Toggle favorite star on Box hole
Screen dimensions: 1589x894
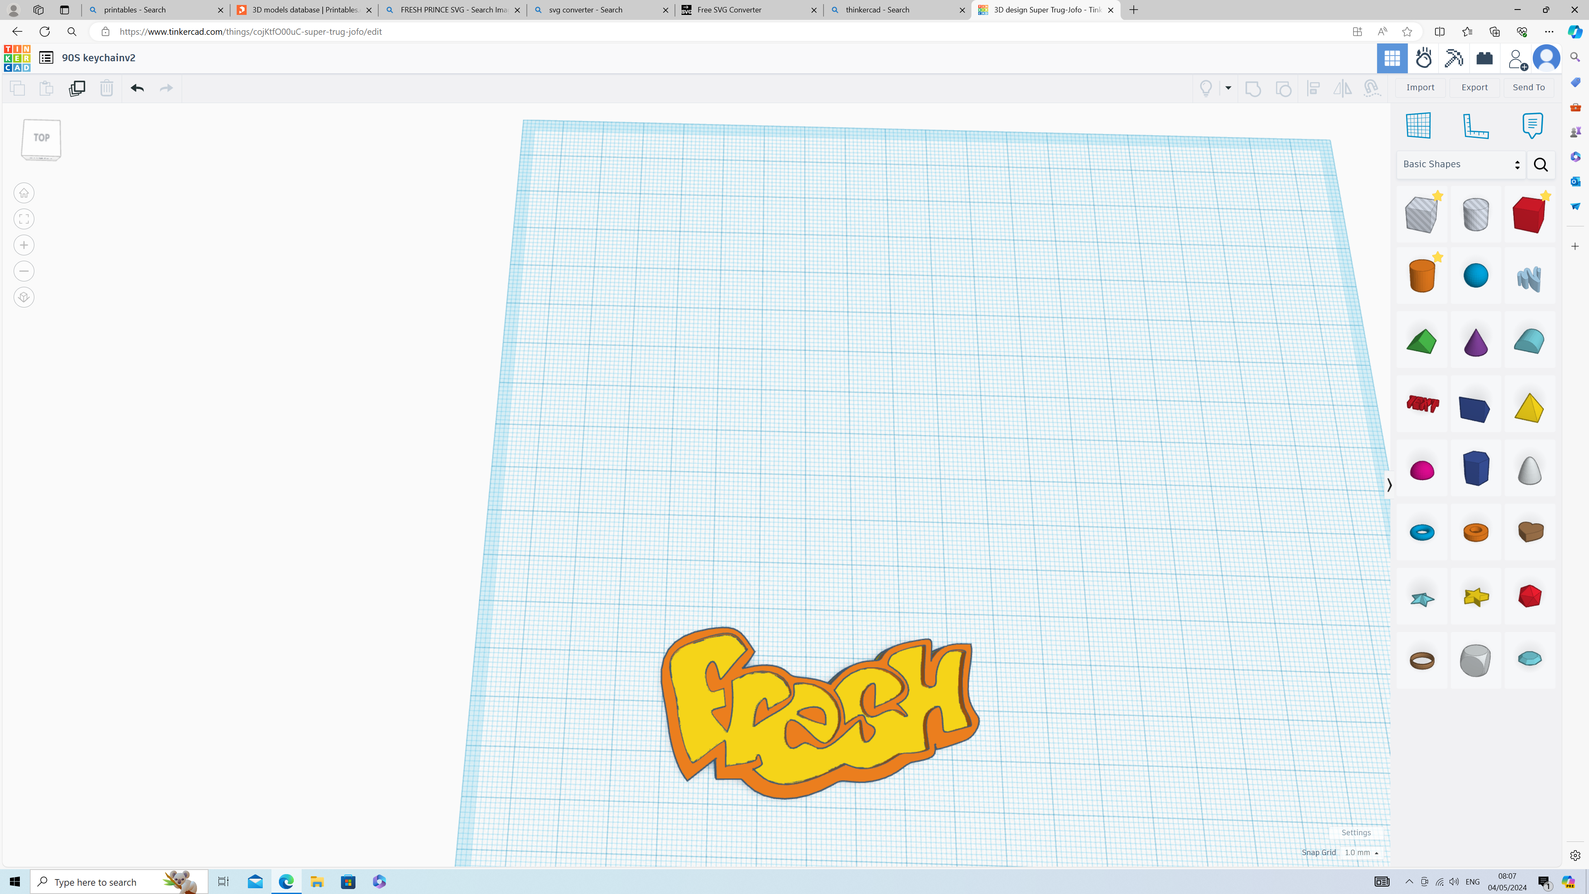pyautogui.click(x=1438, y=196)
